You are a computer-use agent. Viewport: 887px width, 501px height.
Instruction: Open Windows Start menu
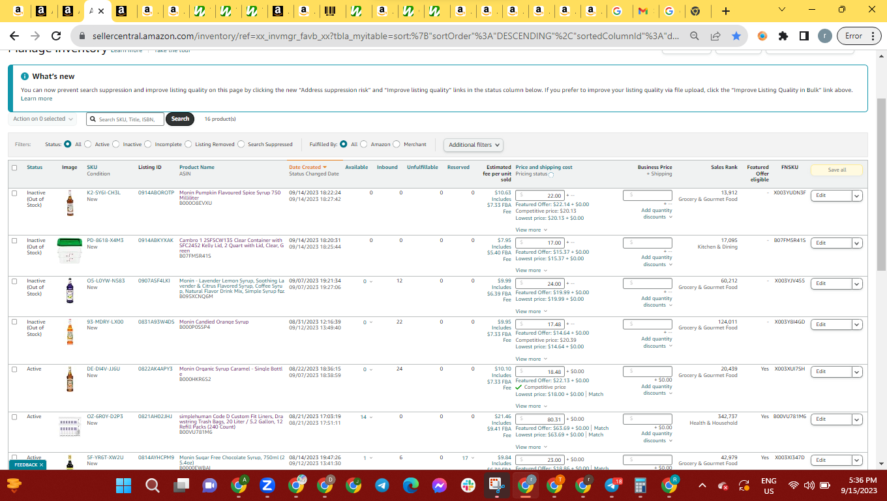[x=123, y=485]
